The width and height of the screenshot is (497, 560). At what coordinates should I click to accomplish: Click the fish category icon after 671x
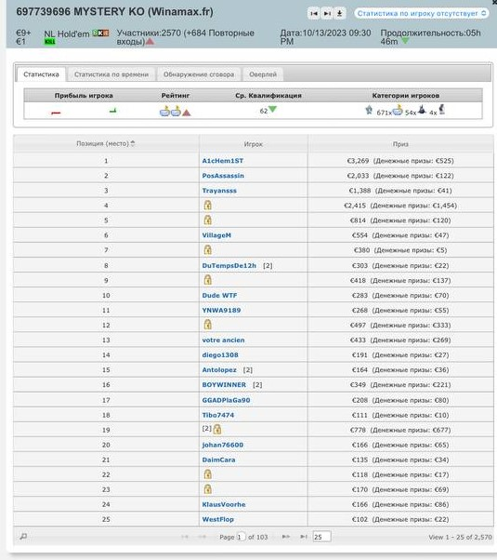[398, 111]
